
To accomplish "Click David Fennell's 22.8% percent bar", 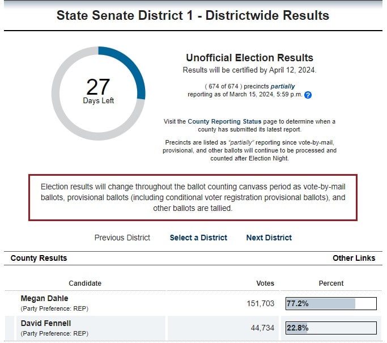I will pos(331,328).
